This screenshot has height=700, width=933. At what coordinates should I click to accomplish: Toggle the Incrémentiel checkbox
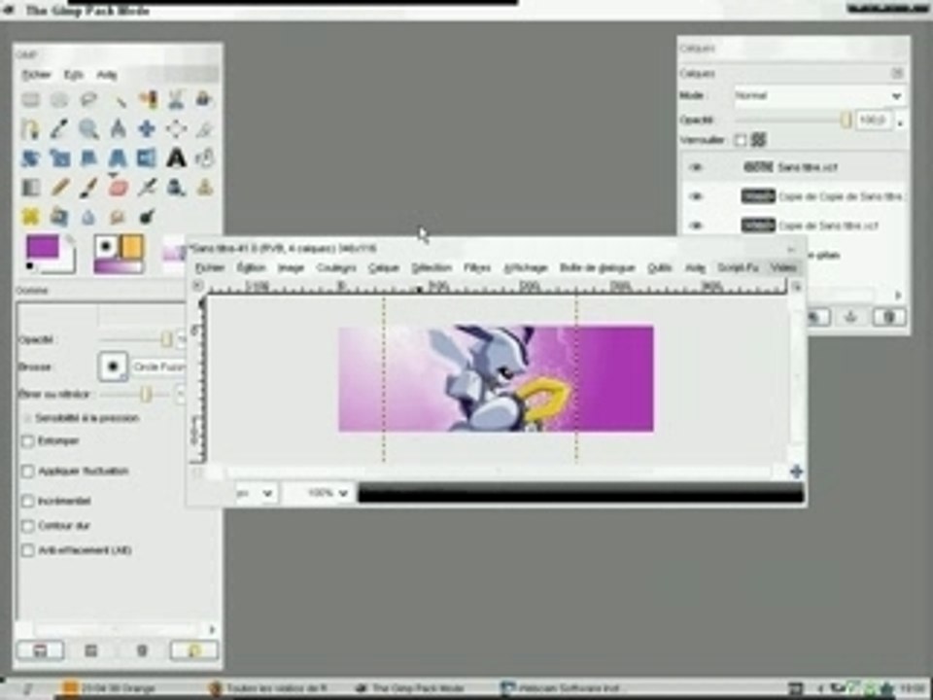tap(27, 502)
